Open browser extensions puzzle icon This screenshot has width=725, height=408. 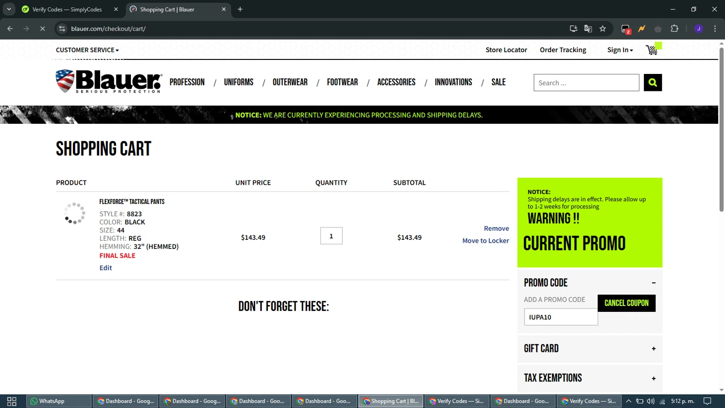[x=675, y=29]
